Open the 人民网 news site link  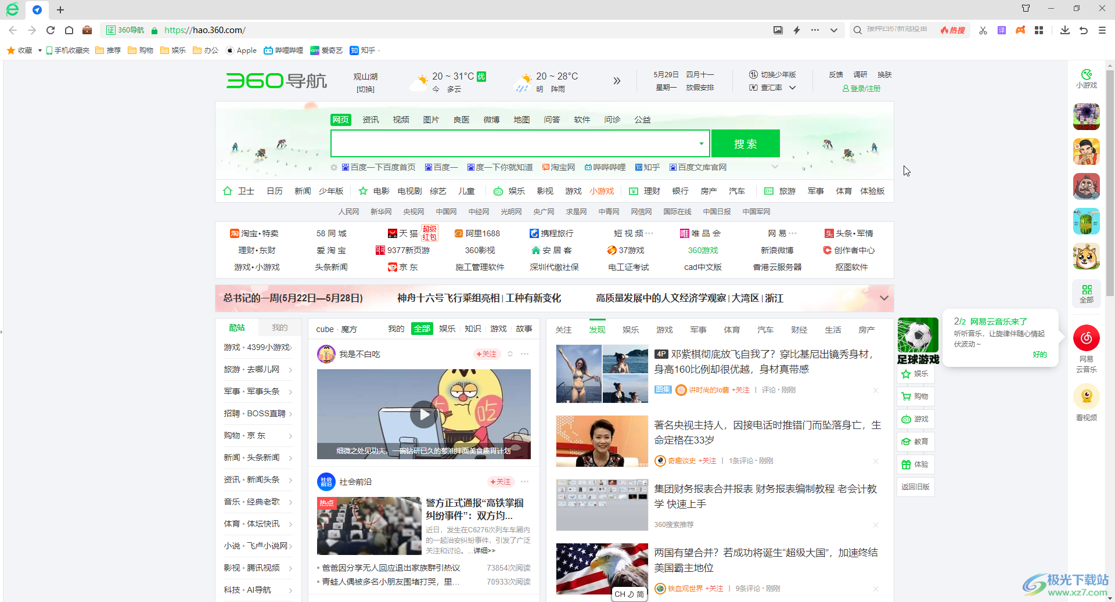coord(348,212)
